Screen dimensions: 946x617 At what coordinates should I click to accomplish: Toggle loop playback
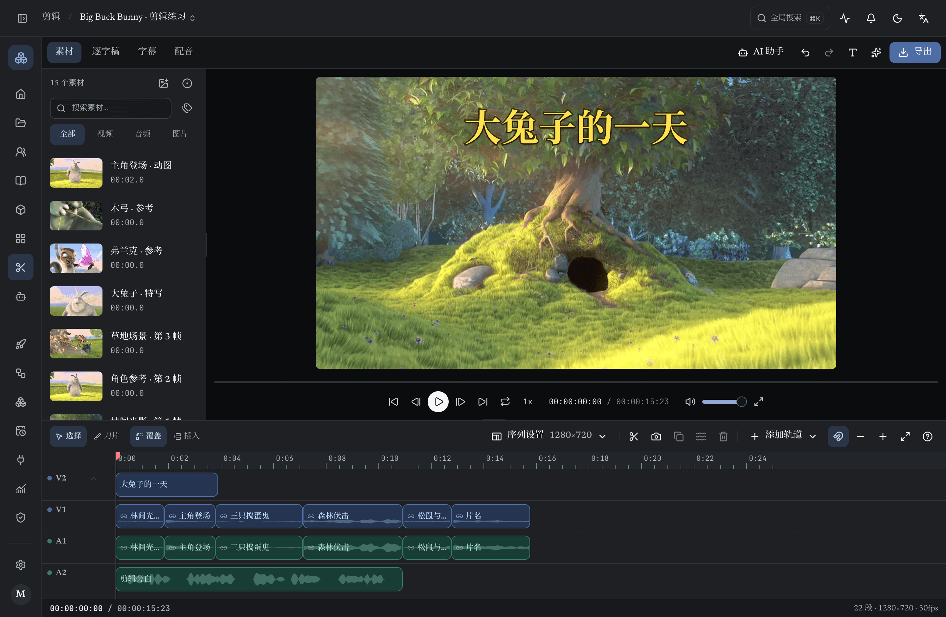click(505, 401)
